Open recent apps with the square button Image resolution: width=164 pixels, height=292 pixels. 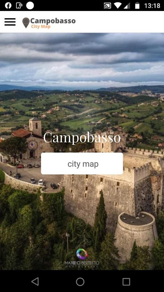click(126, 282)
